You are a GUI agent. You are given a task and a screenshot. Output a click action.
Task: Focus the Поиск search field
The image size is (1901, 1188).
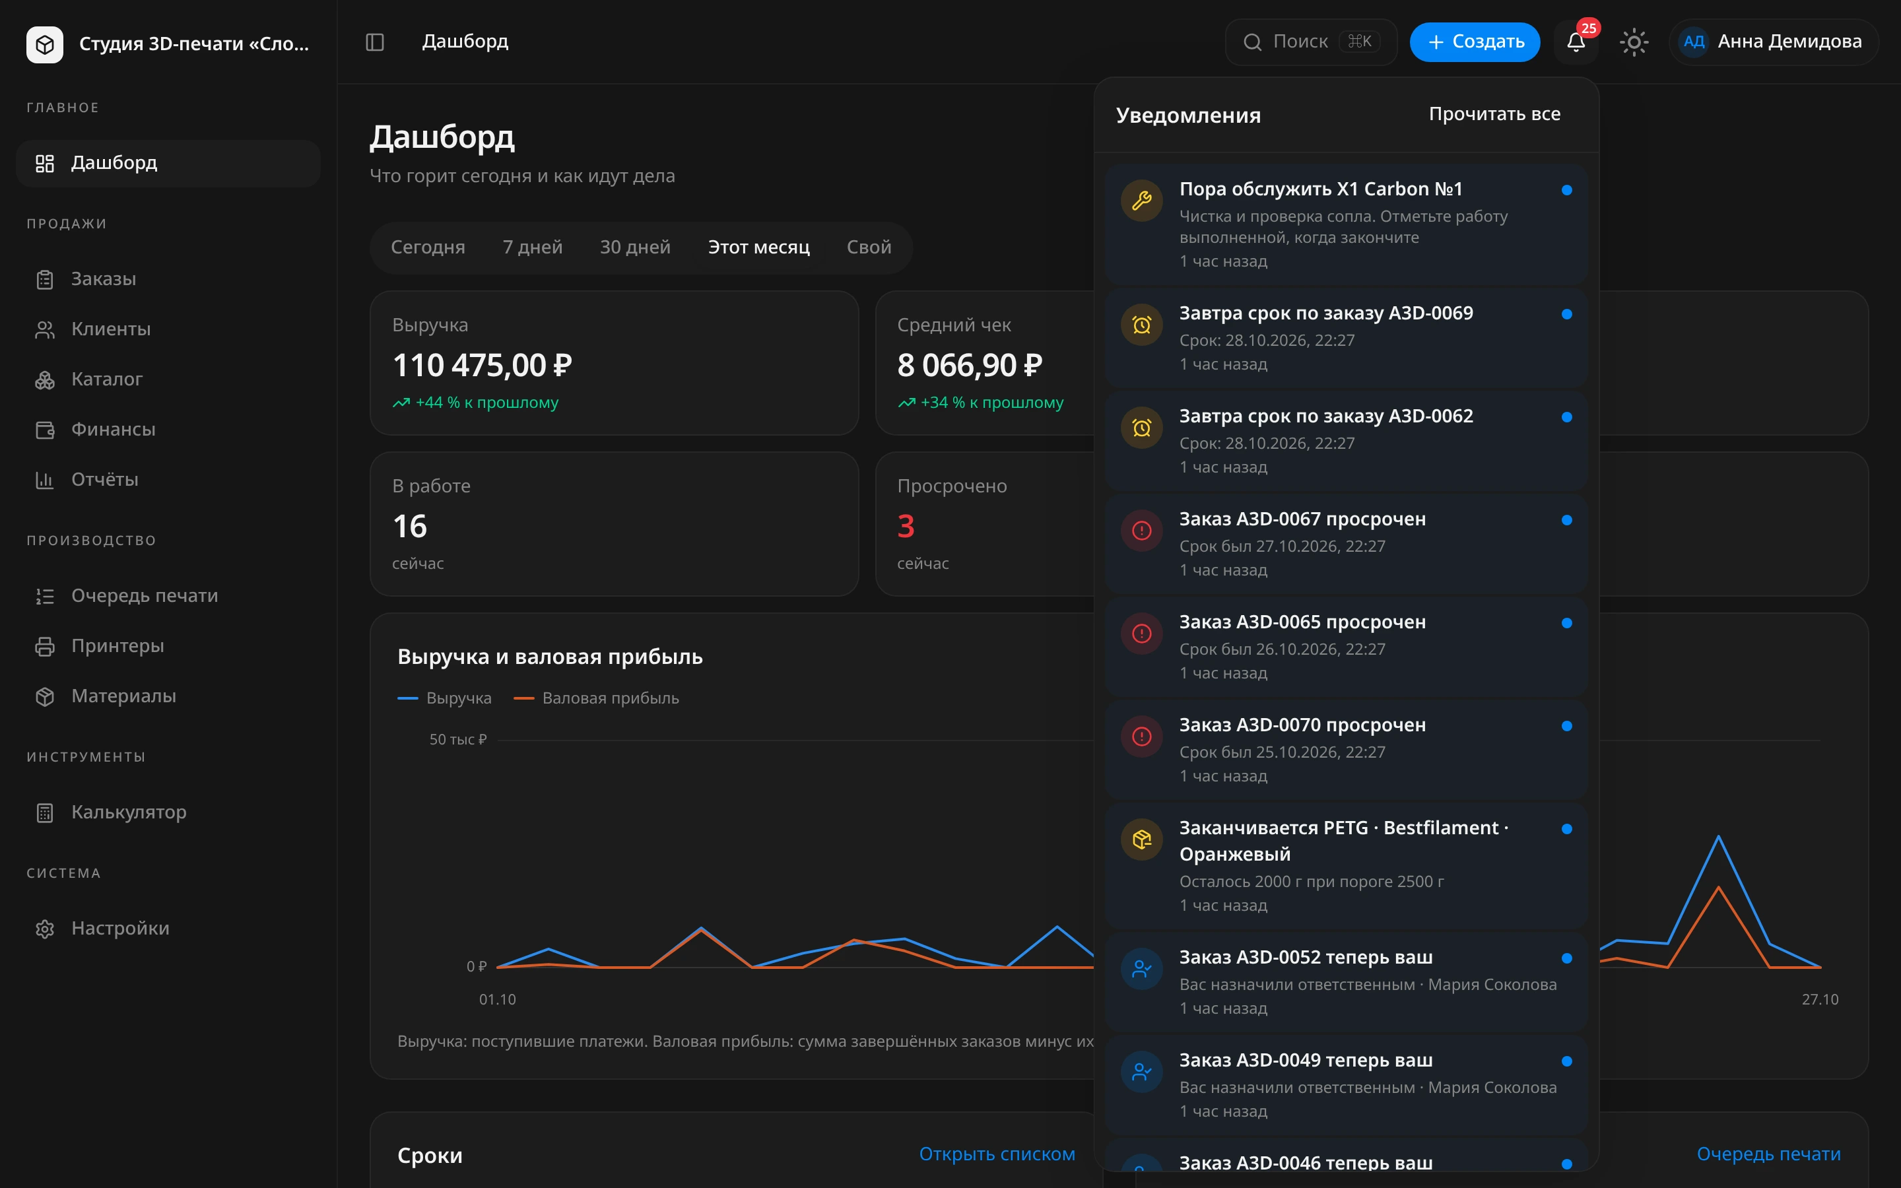(x=1311, y=42)
